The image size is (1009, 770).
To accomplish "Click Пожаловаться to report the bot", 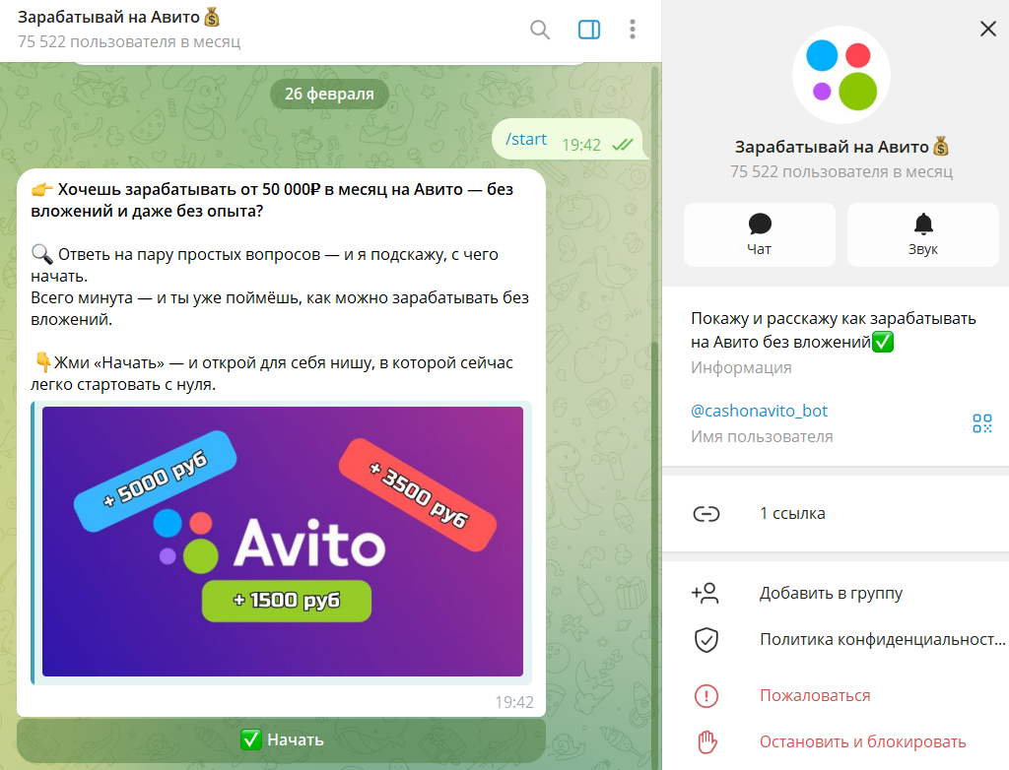I will (814, 695).
